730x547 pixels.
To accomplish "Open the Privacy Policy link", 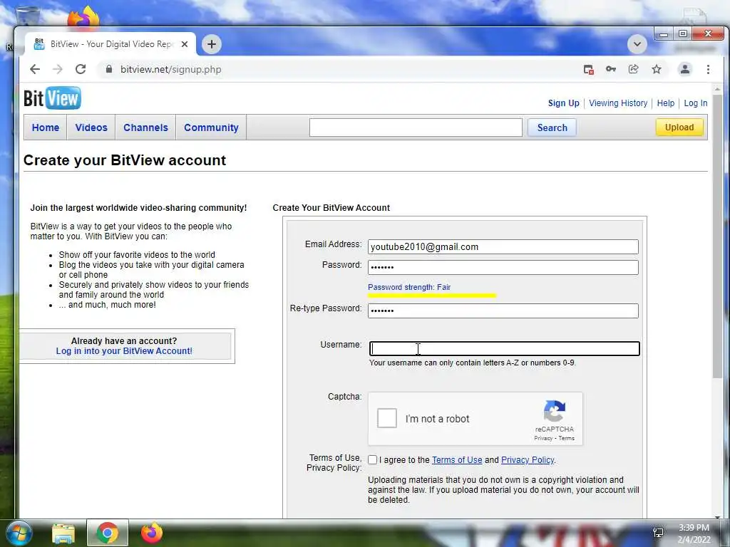I will click(x=528, y=460).
